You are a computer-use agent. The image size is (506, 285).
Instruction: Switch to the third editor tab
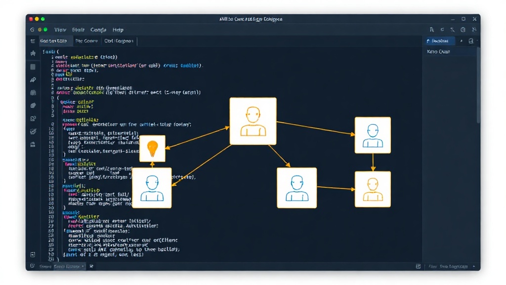point(119,41)
